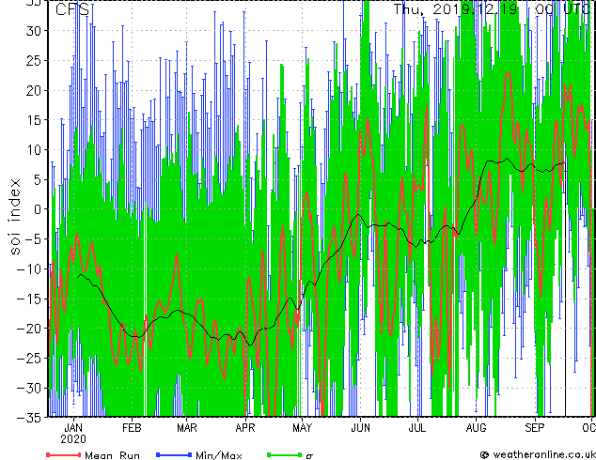Image resolution: width=596 pixels, height=460 pixels.
Task: Click the -15 y-axis tick label
Action: click(x=30, y=299)
